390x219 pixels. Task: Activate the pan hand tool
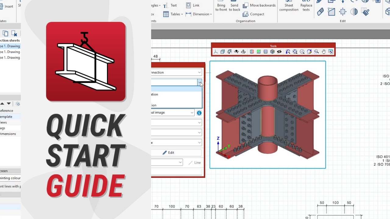tap(324, 52)
